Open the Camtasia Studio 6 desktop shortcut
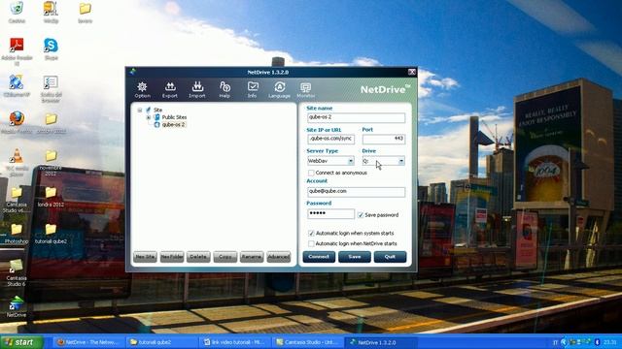 click(17, 272)
